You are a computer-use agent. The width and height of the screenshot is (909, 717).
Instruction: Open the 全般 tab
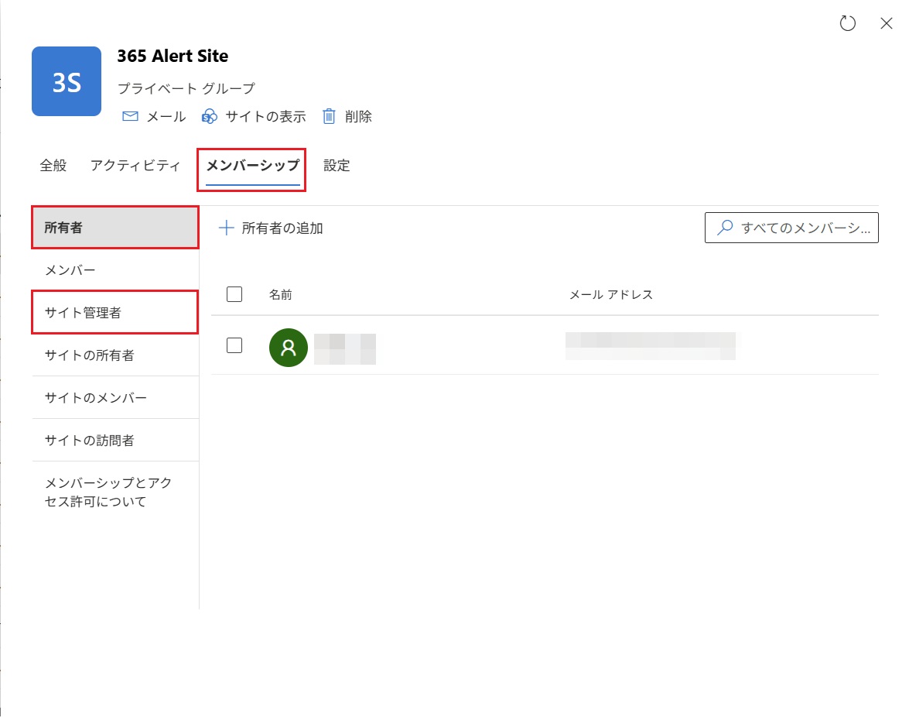coord(53,166)
